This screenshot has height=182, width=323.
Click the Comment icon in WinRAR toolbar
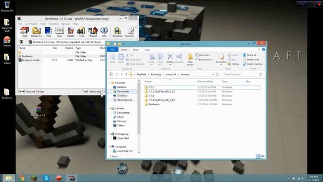(x=130, y=32)
